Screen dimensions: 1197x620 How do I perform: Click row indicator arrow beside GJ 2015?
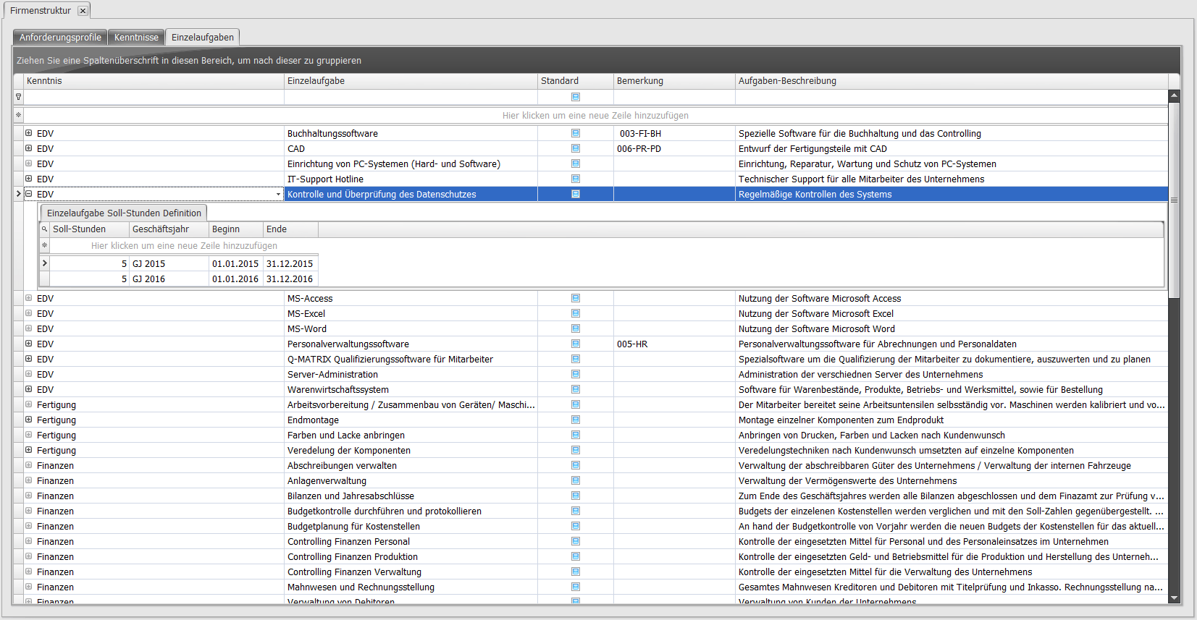[x=45, y=263]
